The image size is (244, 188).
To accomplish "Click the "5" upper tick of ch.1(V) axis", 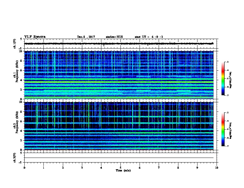I will point(21,39).
